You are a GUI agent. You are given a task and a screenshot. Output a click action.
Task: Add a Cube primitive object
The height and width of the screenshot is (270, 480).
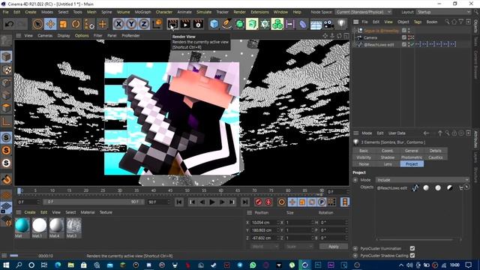(214, 24)
